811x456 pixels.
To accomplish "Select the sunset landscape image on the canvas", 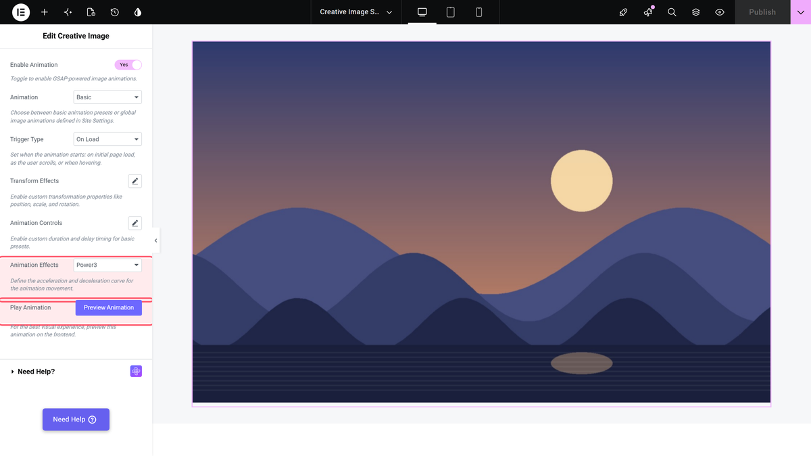I will click(481, 222).
